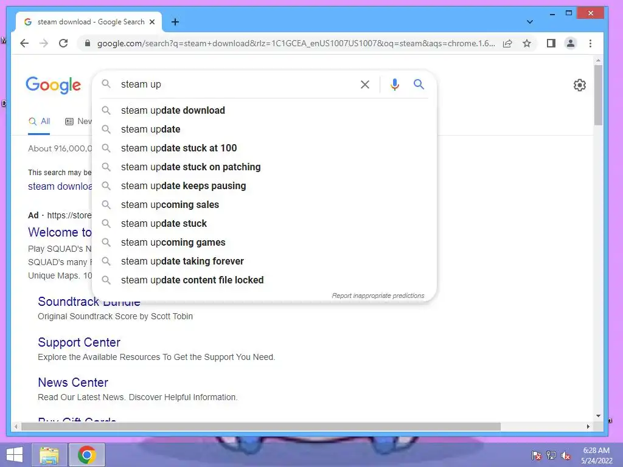
Task: Click the 'steam download' suggested search link
Action: pyautogui.click(x=60, y=186)
